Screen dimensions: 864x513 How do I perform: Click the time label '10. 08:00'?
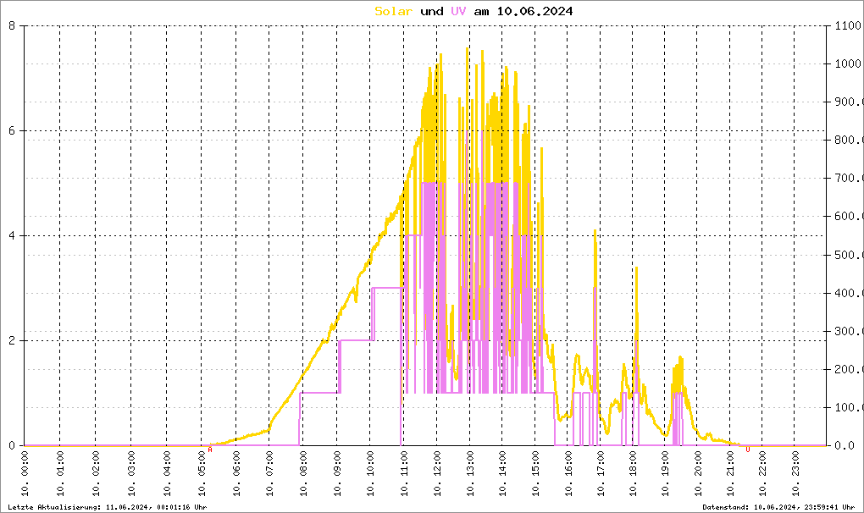click(x=303, y=473)
